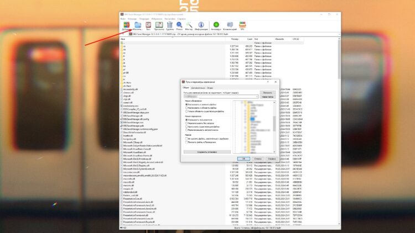Run the Test (Тест) archive tool
Screen dimensions: 415x233
click(148, 25)
